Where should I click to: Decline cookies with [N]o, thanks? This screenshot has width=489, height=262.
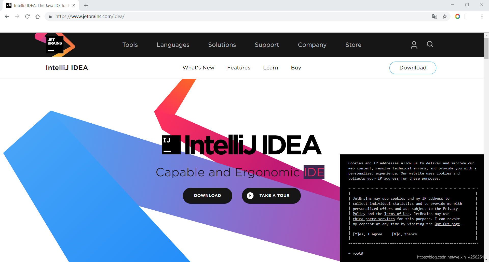[404, 234]
